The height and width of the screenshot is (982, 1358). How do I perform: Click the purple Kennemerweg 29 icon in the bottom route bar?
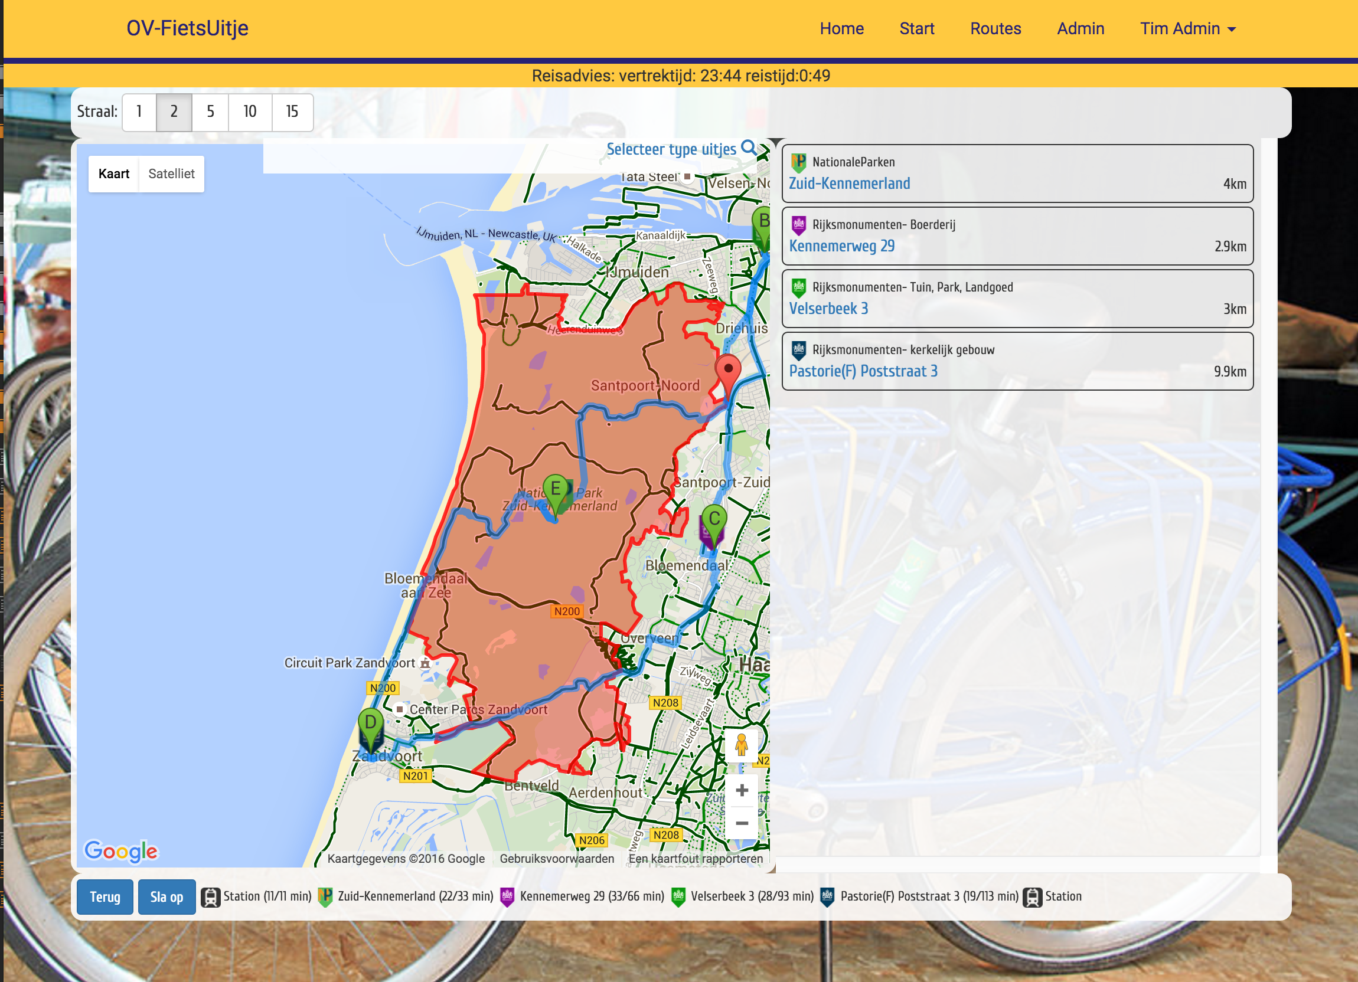click(x=507, y=897)
